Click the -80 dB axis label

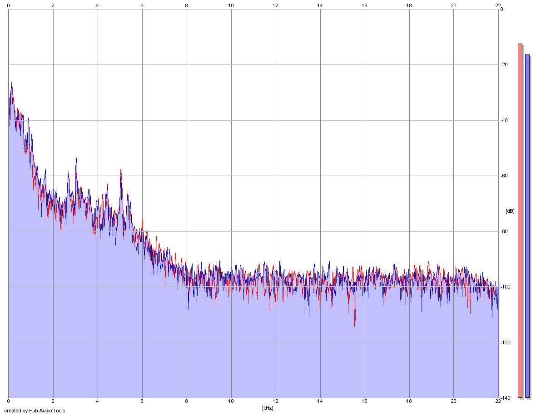pyautogui.click(x=504, y=231)
